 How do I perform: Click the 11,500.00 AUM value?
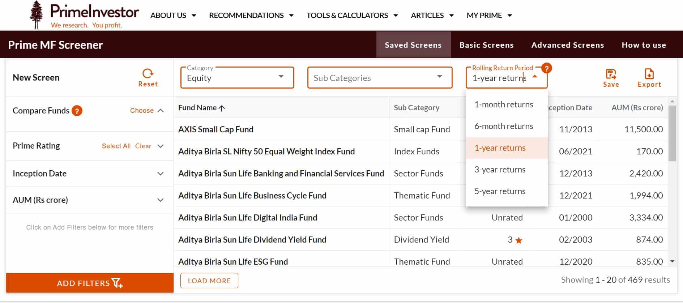644,129
